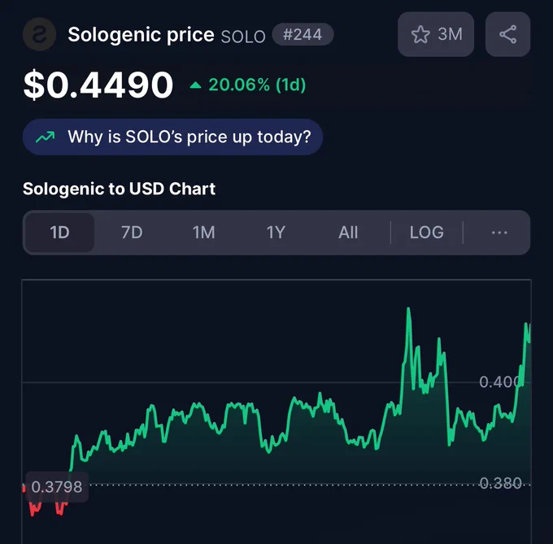Show All-time chart range

click(348, 233)
